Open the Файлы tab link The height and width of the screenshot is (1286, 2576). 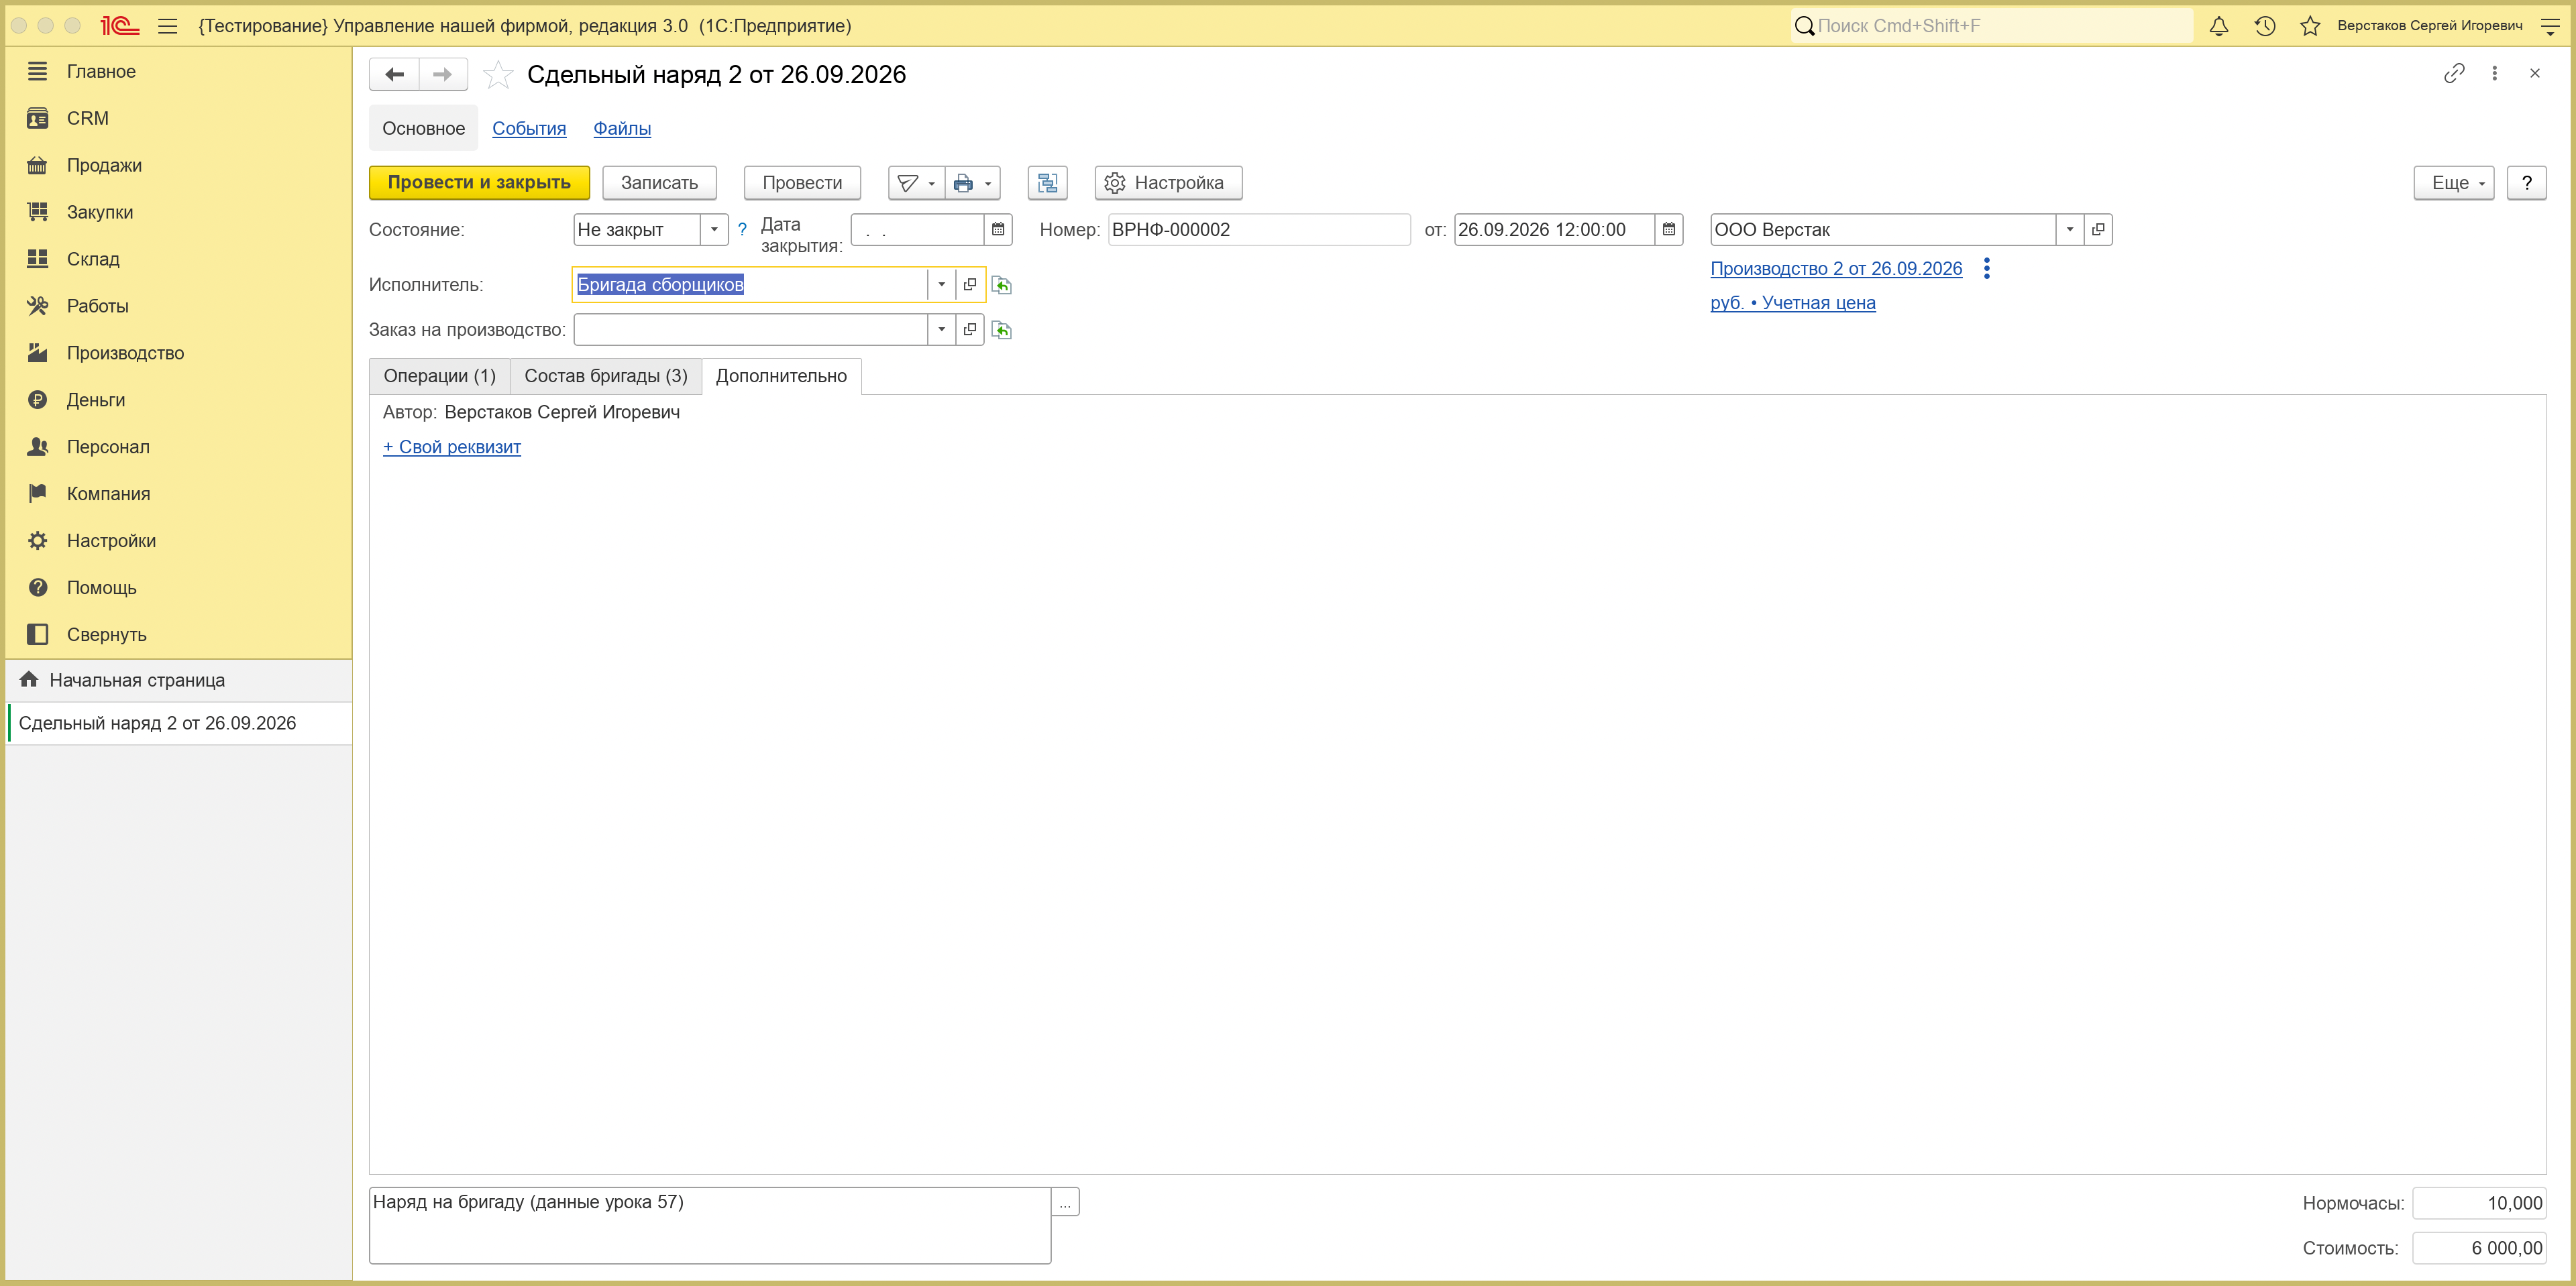[x=622, y=129]
